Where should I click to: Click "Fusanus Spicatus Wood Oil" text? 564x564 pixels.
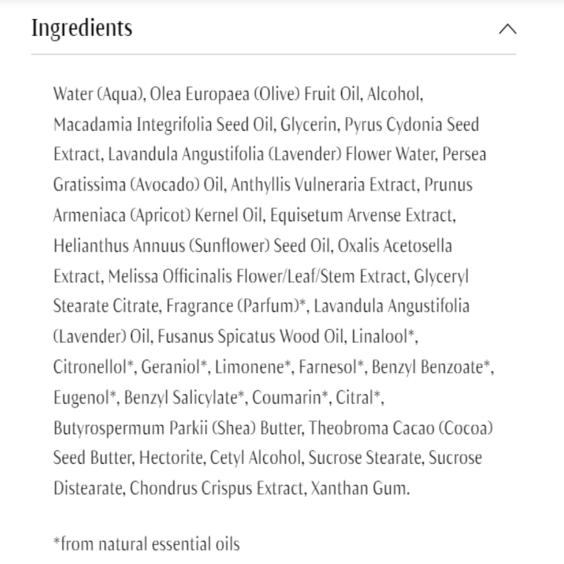pos(251,336)
